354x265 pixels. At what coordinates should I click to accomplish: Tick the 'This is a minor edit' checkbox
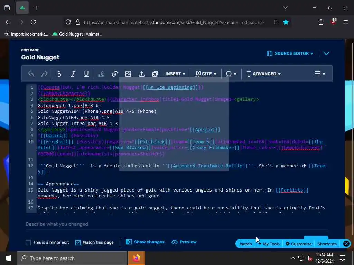click(28, 242)
